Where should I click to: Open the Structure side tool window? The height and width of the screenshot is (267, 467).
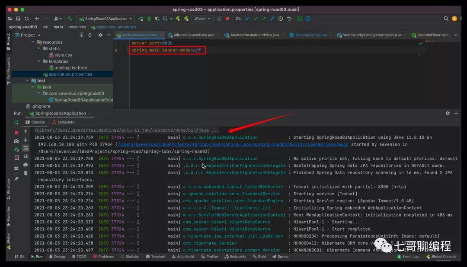[8, 189]
